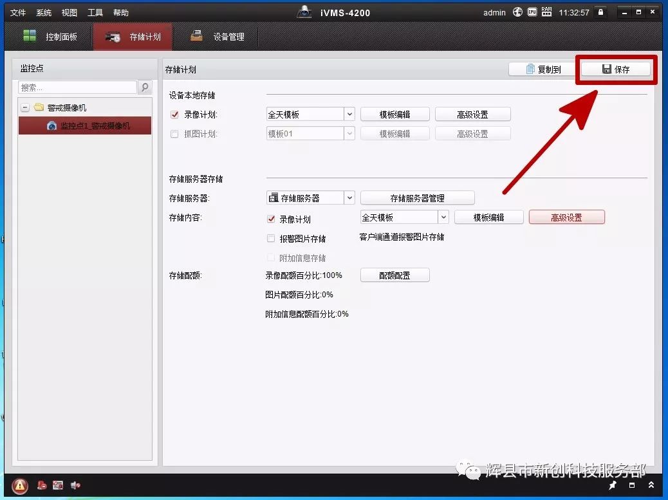Uncheck 存储内容 录像计划 checkbox
The height and width of the screenshot is (500, 668).
click(x=271, y=219)
